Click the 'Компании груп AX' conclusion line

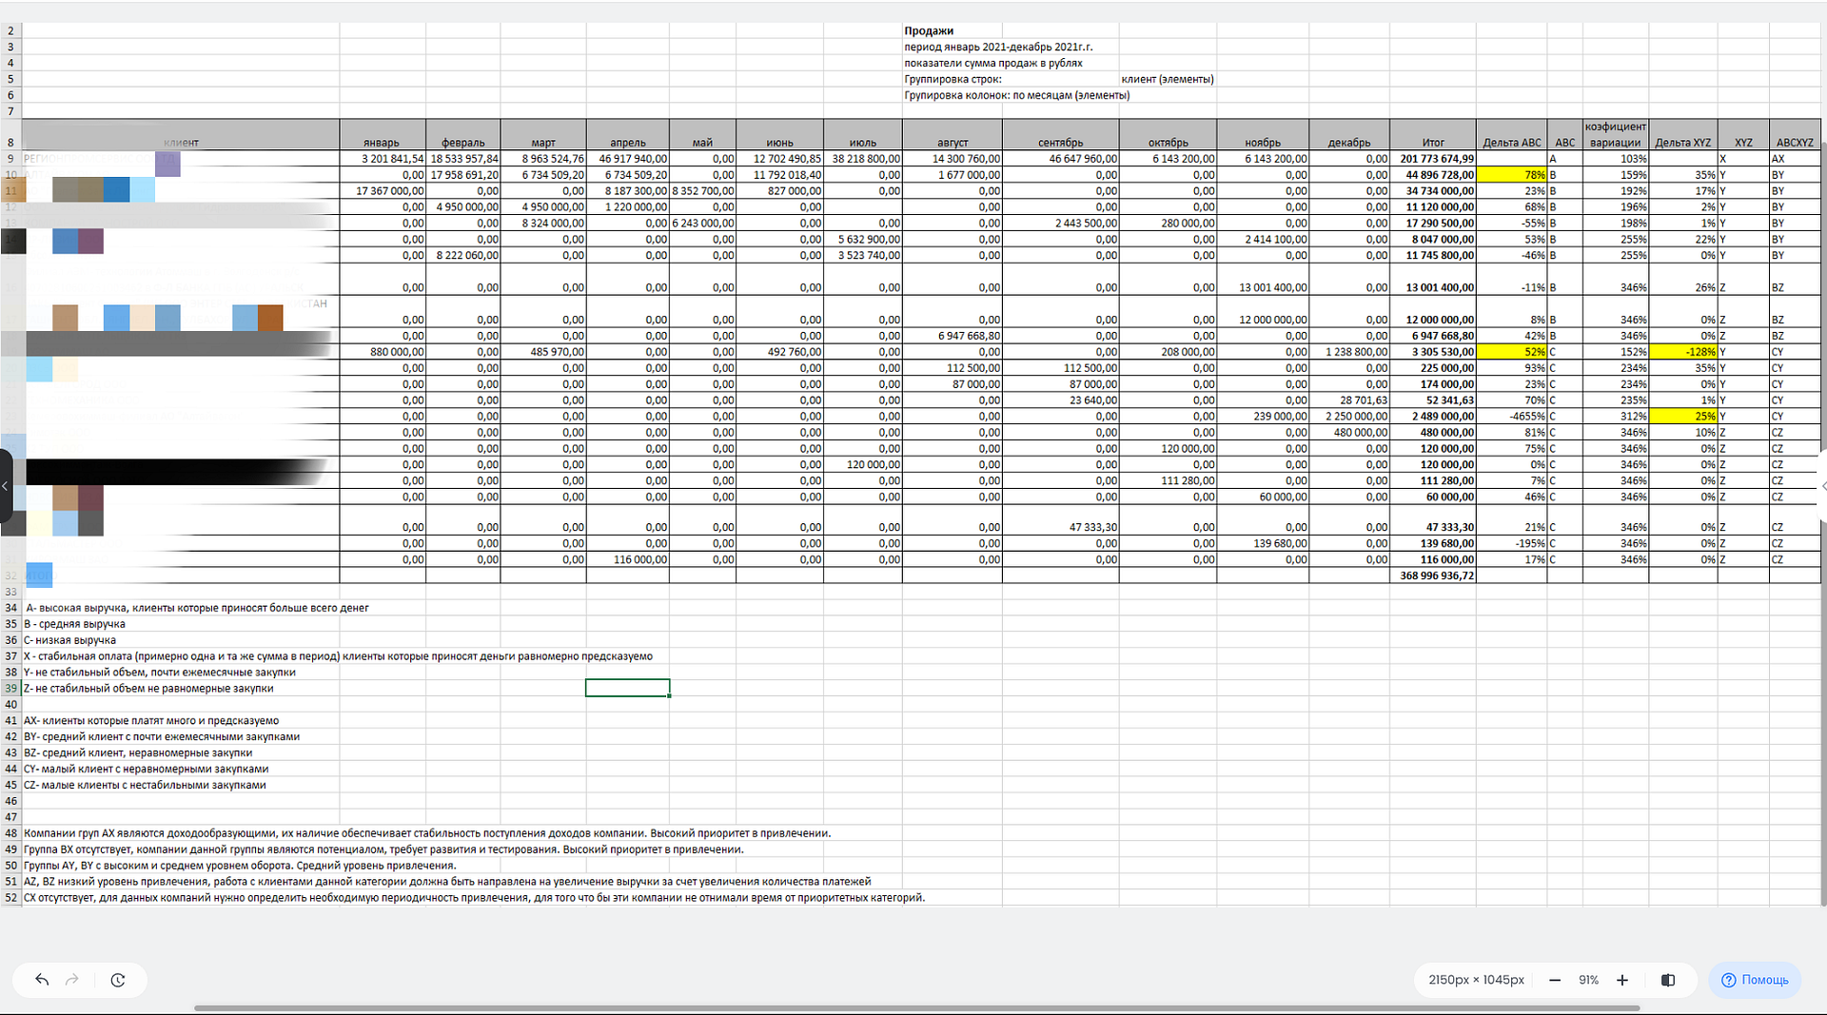click(x=427, y=833)
